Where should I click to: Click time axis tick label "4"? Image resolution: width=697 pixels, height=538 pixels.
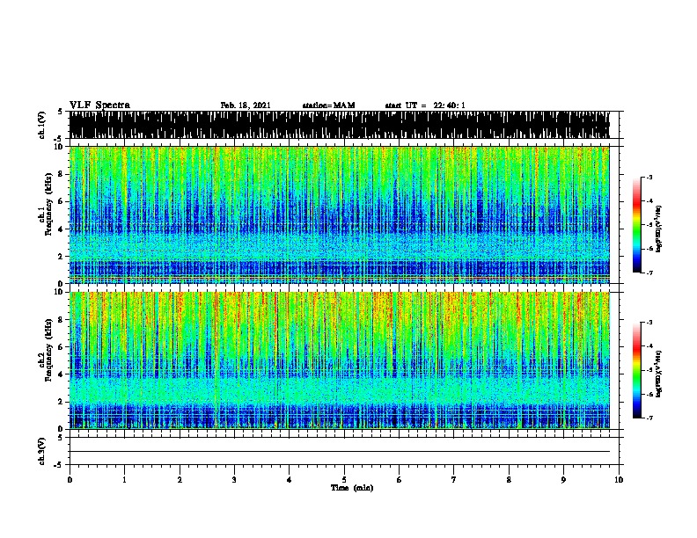pos(290,480)
